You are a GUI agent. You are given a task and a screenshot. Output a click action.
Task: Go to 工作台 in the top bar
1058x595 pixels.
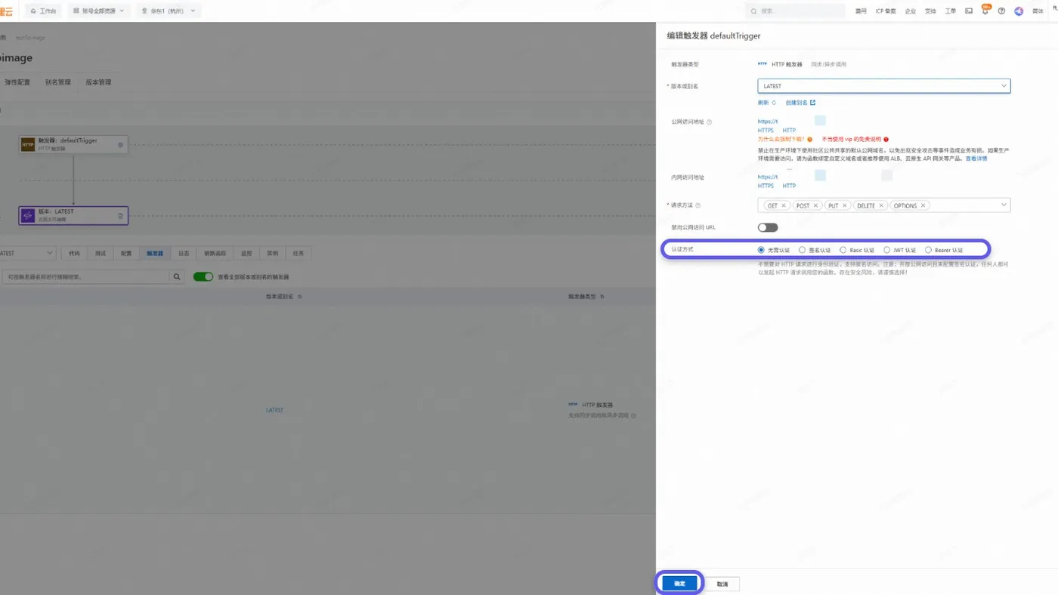coord(44,11)
